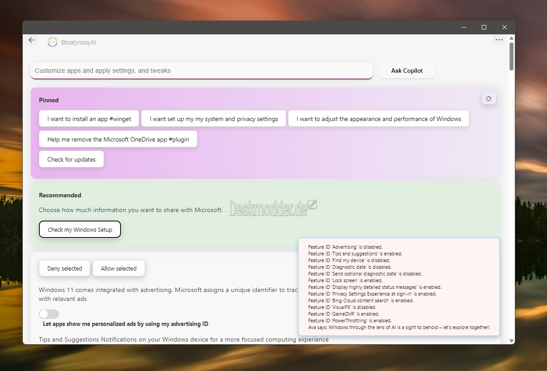Click the Pinned heading
The image size is (547, 371).
pos(49,100)
